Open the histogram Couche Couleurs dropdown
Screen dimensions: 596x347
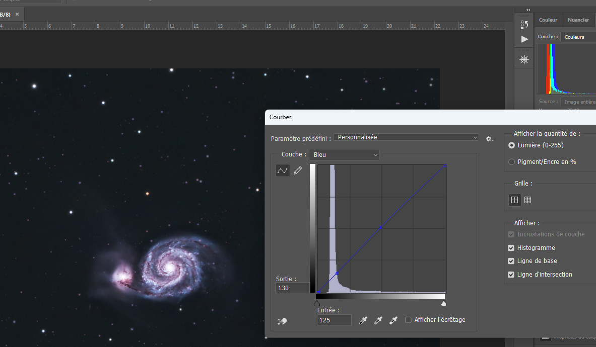(x=578, y=37)
